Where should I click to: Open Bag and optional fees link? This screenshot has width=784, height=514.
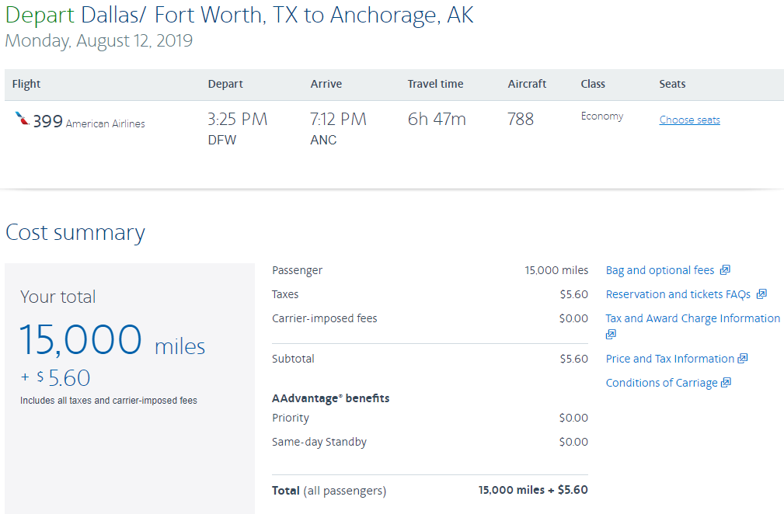[660, 270]
